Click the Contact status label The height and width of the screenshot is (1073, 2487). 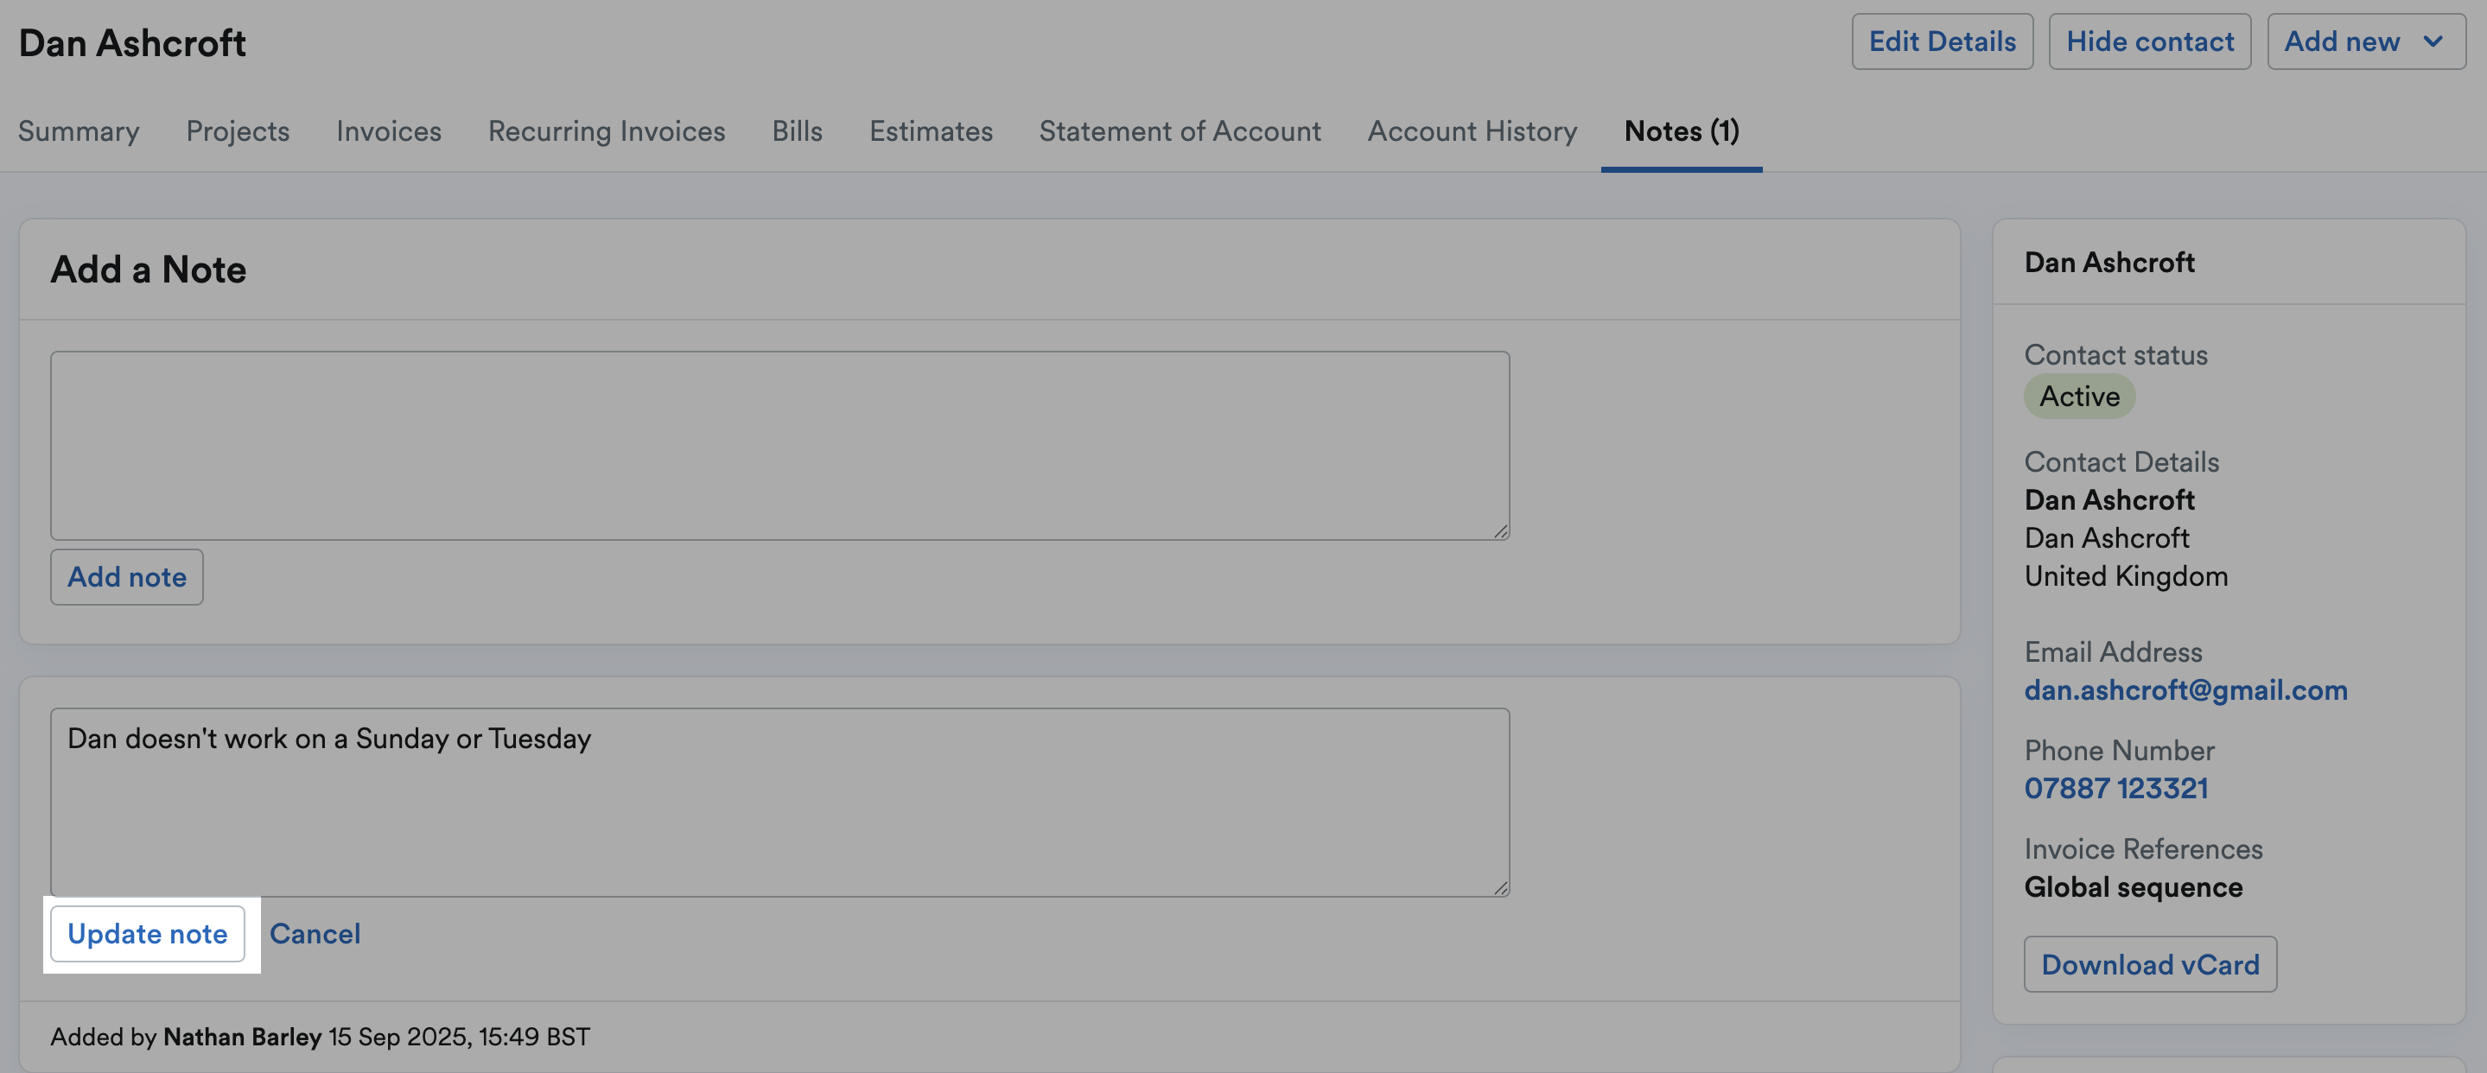(x=2115, y=355)
